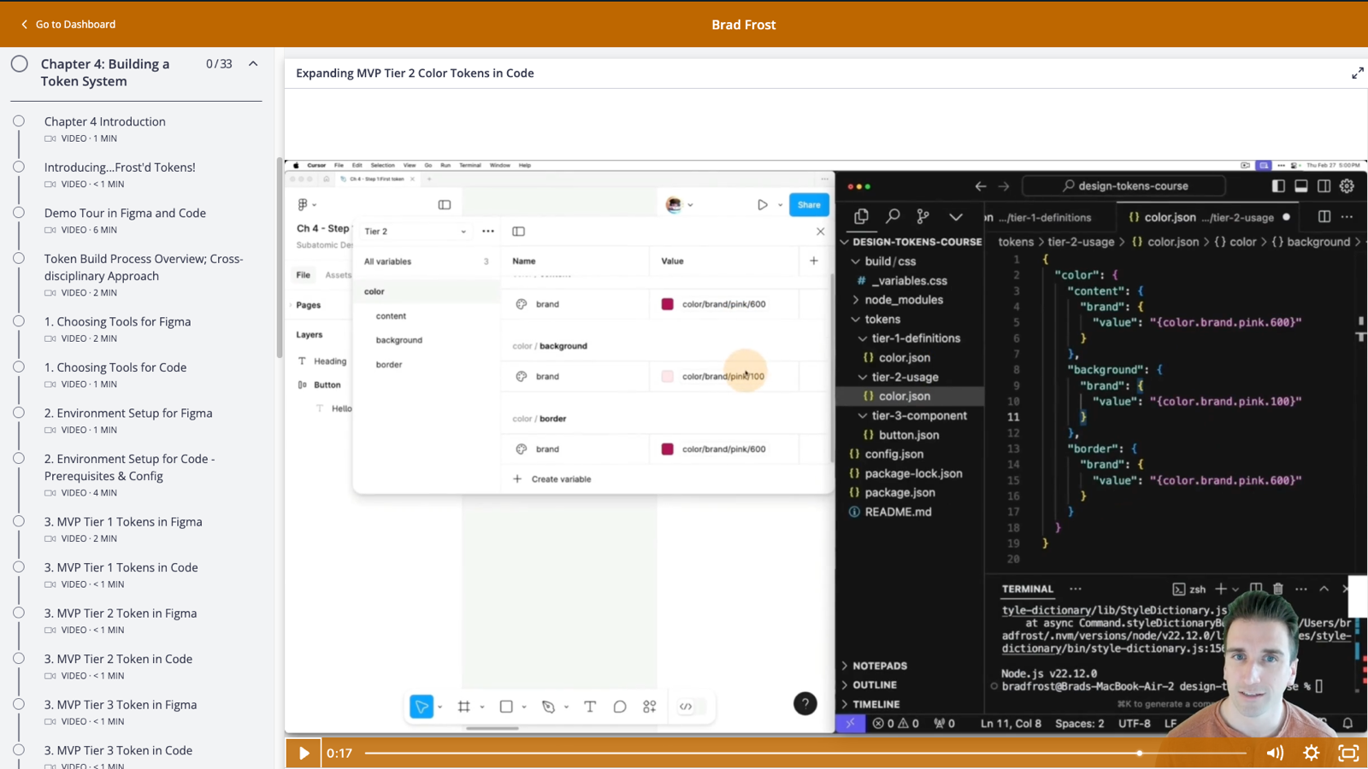Expand the lesson pane with arrows icon
The width and height of the screenshot is (1368, 769).
pos(1358,73)
